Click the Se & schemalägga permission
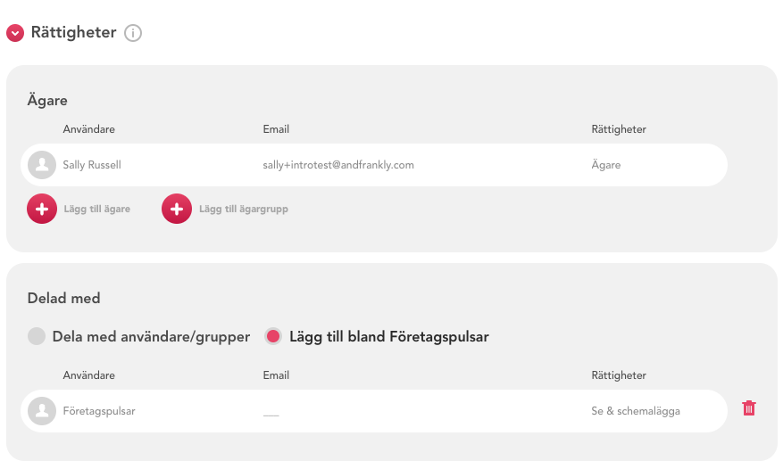 click(x=636, y=411)
